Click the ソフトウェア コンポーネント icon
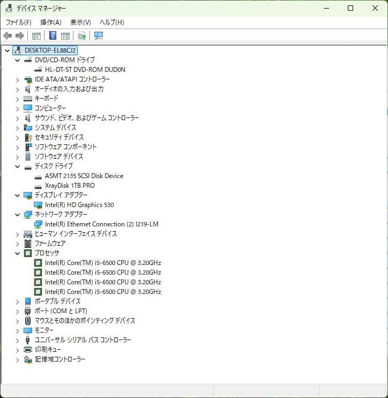This screenshot has width=388, height=398. [28, 147]
